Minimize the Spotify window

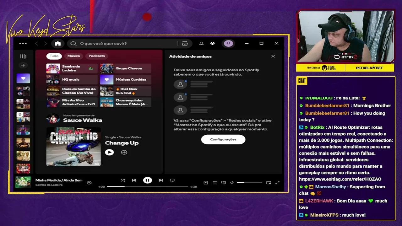point(247,43)
